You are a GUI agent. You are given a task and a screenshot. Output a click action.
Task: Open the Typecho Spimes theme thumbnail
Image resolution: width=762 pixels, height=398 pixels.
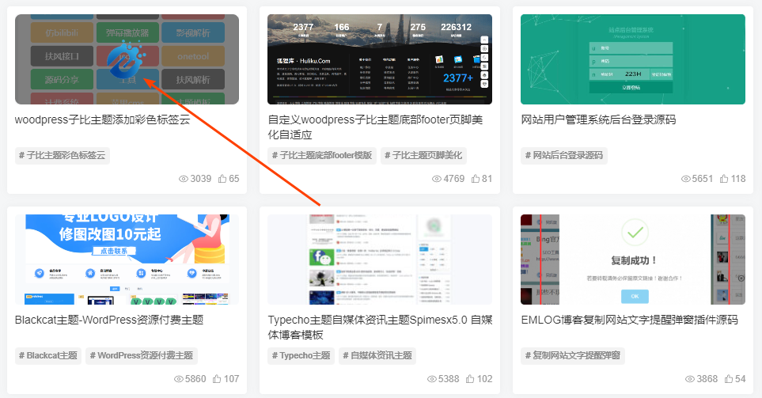(x=380, y=260)
